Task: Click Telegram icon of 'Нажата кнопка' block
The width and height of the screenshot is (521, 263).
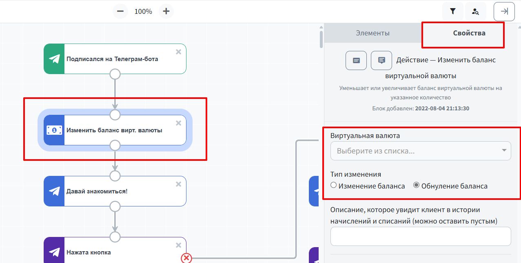Action: coord(54,252)
